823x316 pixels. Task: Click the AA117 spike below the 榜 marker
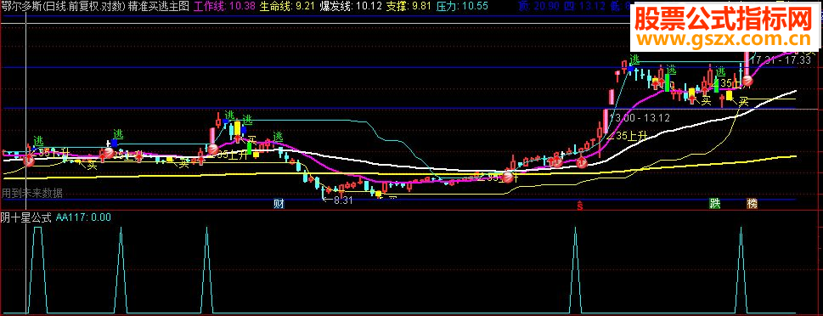pyautogui.click(x=741, y=270)
